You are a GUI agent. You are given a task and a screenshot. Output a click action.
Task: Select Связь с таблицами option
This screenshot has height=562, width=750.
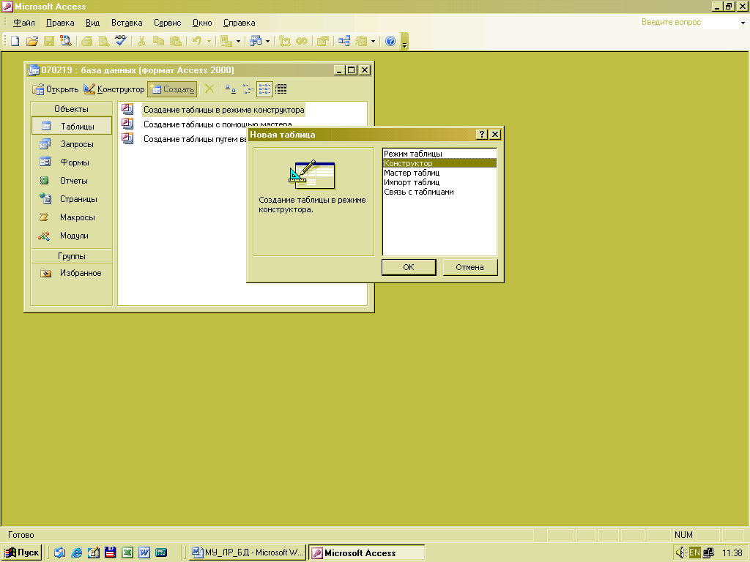(x=439, y=192)
